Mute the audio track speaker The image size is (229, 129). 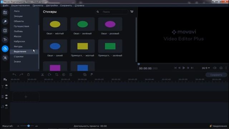[6, 105]
